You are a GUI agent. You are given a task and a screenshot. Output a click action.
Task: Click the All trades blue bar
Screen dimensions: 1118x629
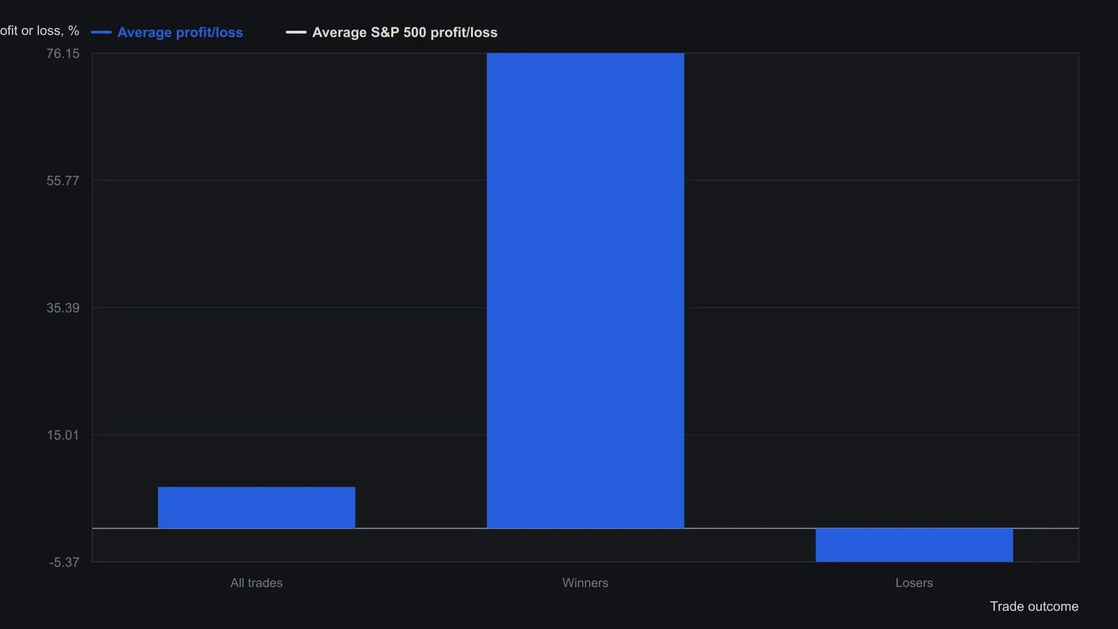point(256,507)
